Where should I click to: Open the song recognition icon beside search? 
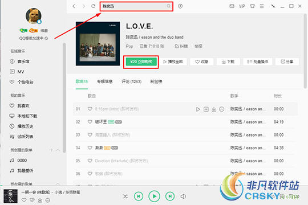(180, 6)
